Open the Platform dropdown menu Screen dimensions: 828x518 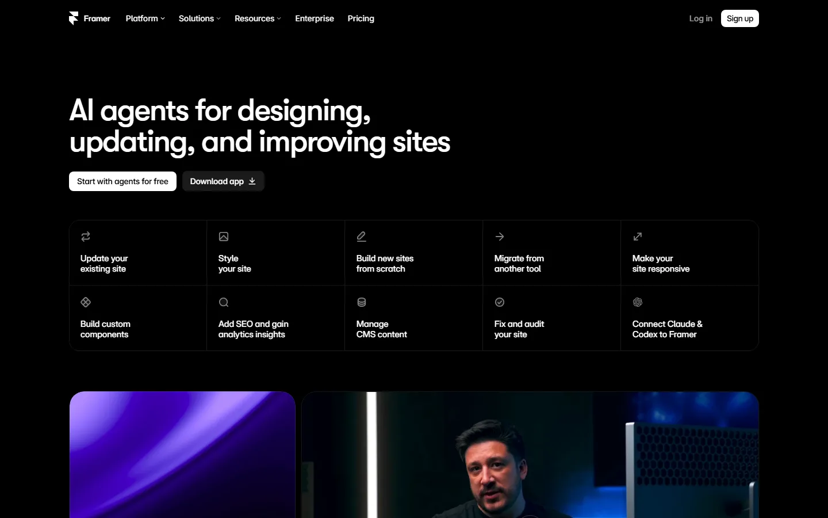click(145, 18)
